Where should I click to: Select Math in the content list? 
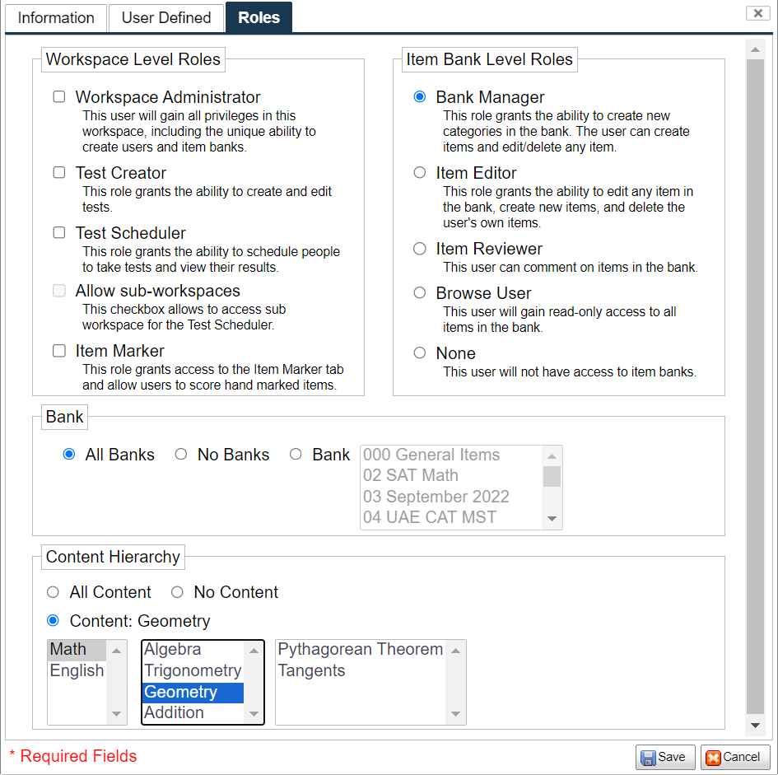(77, 649)
